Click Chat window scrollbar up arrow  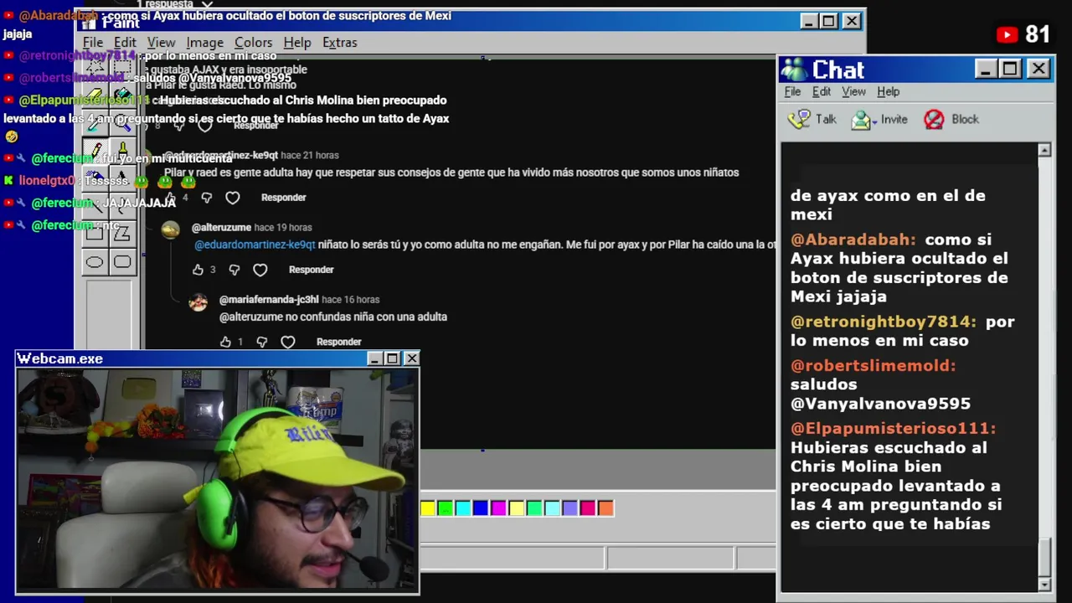(x=1044, y=150)
